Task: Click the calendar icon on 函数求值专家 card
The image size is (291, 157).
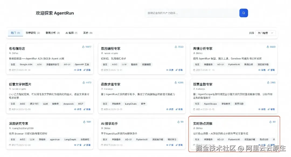Action: (x=102, y=109)
